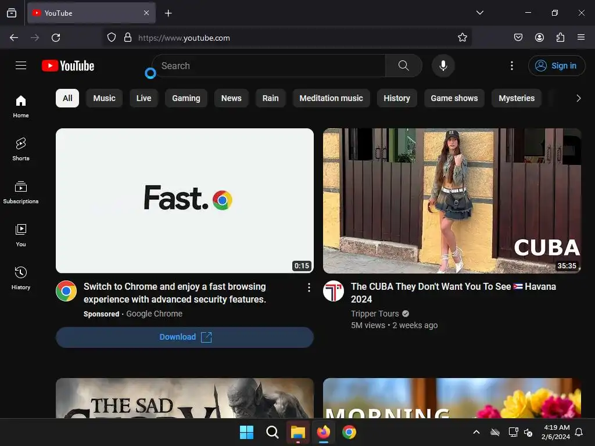Click the browser address bar URL
Screen dimensions: 595x446
184,38
